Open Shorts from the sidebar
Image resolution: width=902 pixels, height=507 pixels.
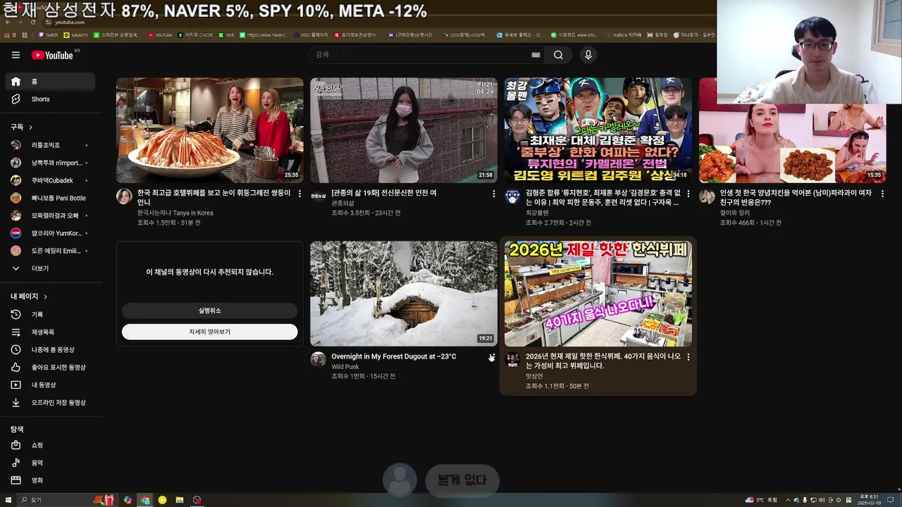pos(49,99)
